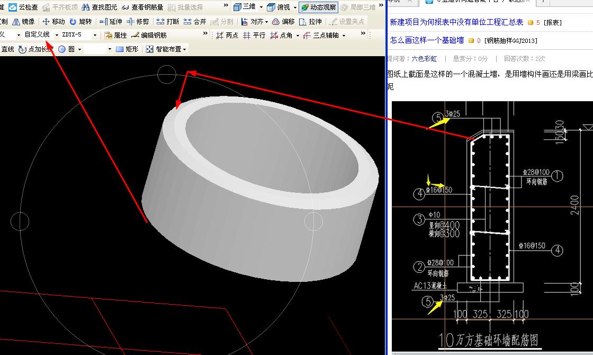Click the 对齐 align tool
Image resolution: width=593 pixels, height=355 pixels.
pyautogui.click(x=252, y=22)
